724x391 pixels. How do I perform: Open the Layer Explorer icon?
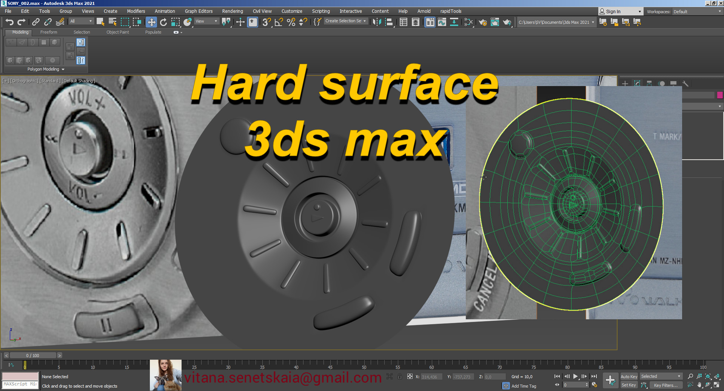click(x=416, y=22)
